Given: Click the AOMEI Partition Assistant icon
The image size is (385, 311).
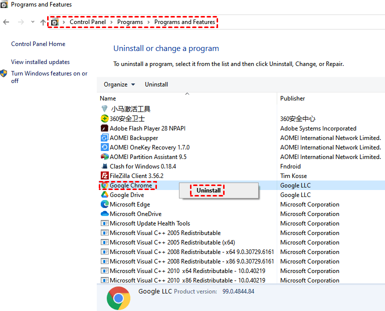Looking at the screenshot, I should [x=105, y=156].
